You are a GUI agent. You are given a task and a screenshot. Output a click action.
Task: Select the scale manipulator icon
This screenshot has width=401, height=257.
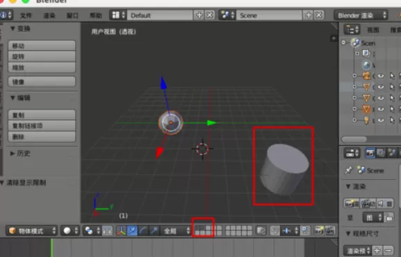coord(154,231)
